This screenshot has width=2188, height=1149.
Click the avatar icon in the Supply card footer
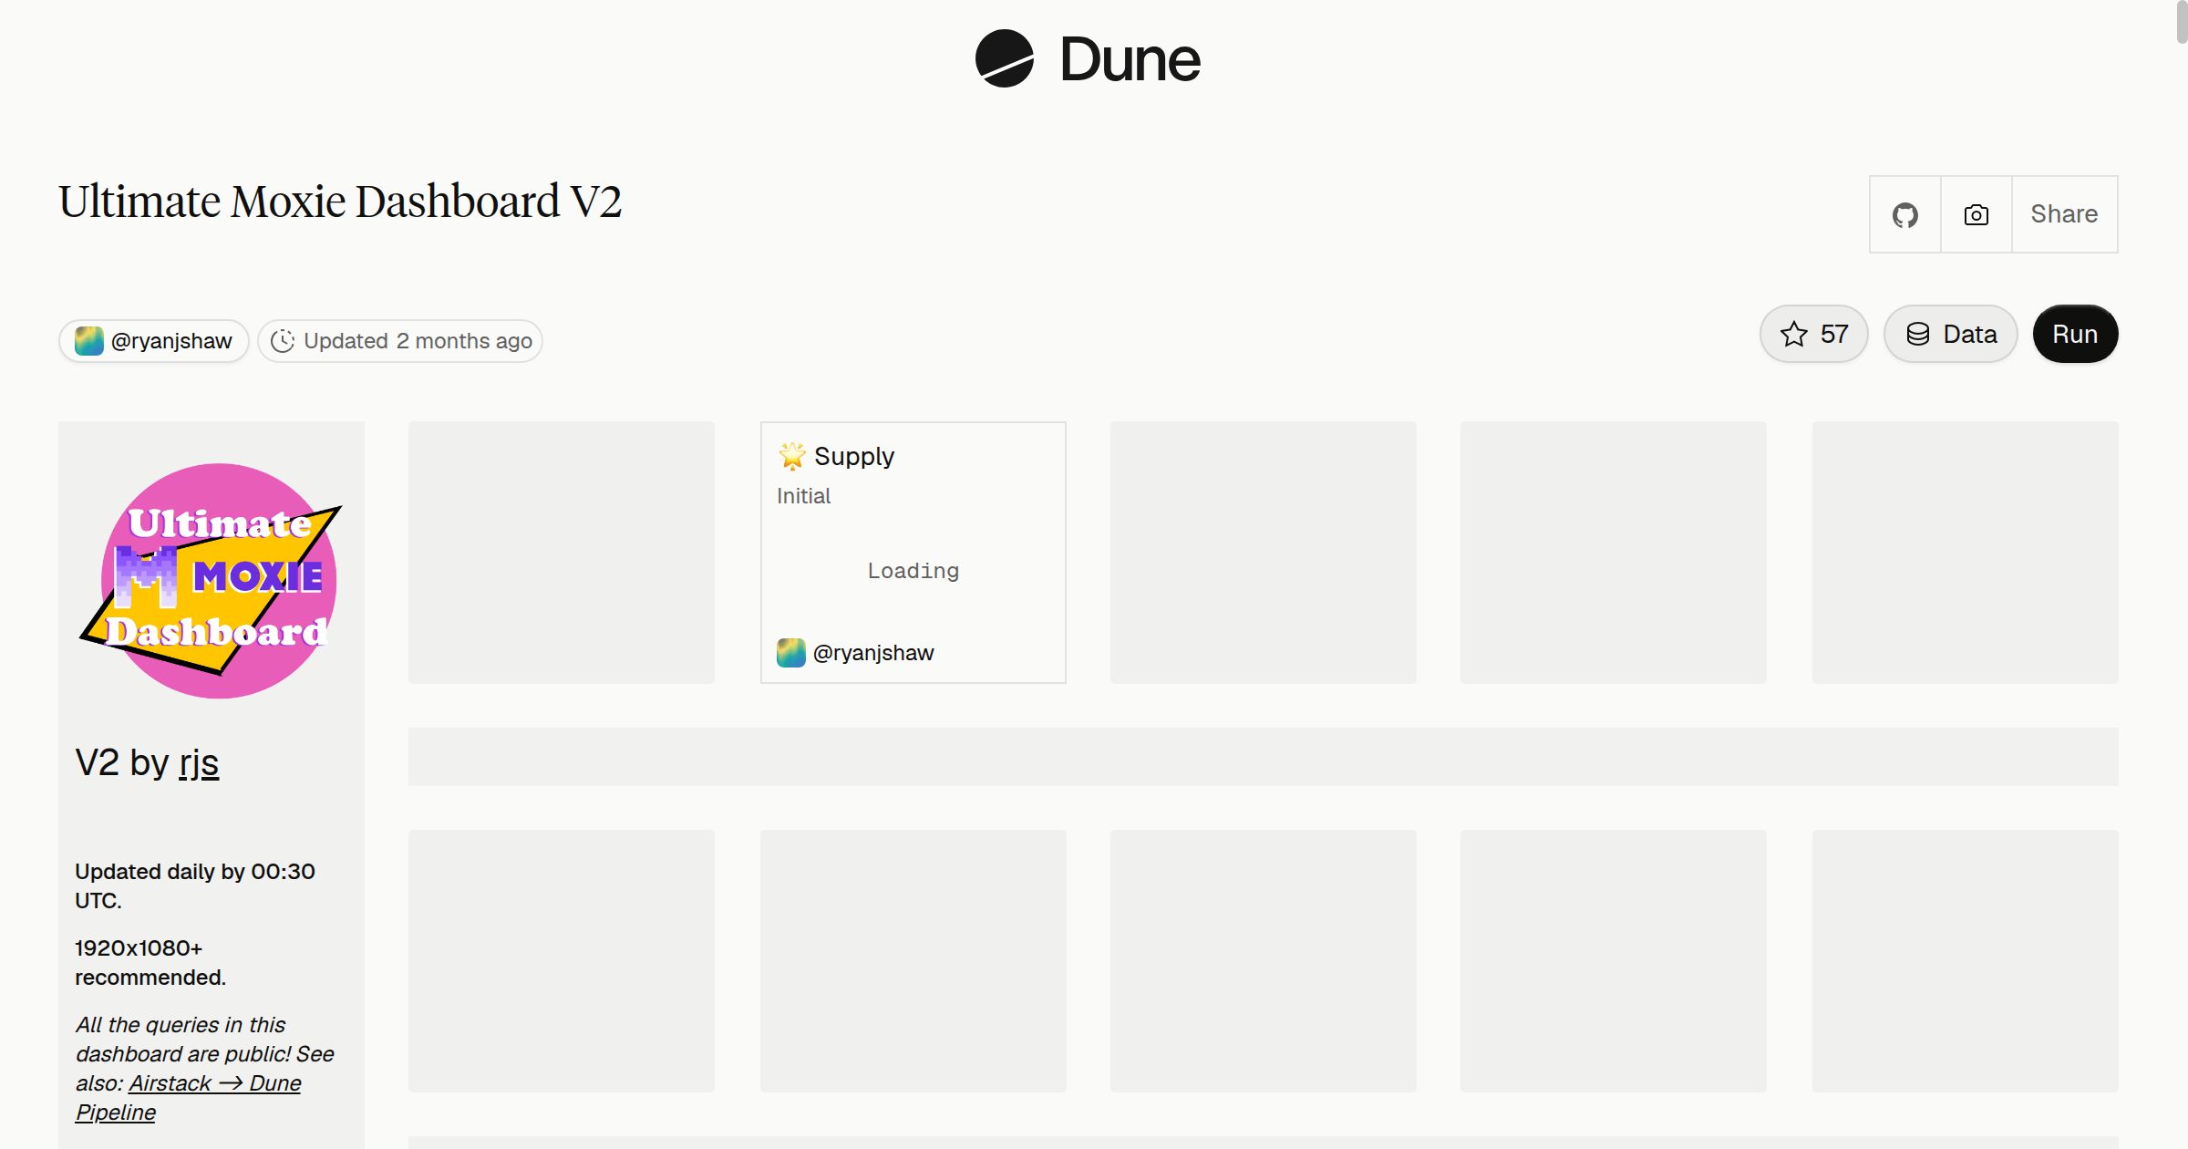coord(790,653)
